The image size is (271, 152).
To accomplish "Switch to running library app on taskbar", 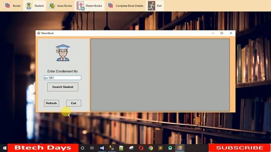I will [180, 148].
